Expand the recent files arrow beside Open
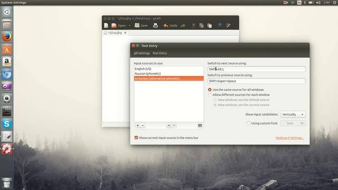Screen dimensions: 338x190 click(129, 26)
